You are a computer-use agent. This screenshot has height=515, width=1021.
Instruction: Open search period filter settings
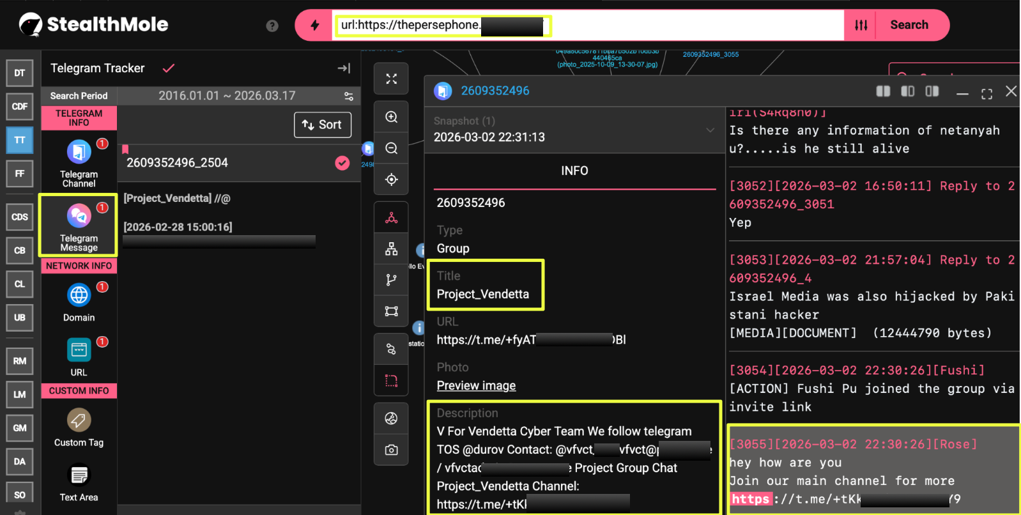349,96
